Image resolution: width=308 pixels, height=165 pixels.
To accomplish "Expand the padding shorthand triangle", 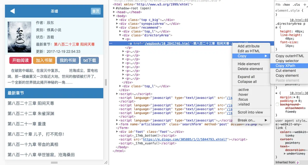I will click(296, 101).
